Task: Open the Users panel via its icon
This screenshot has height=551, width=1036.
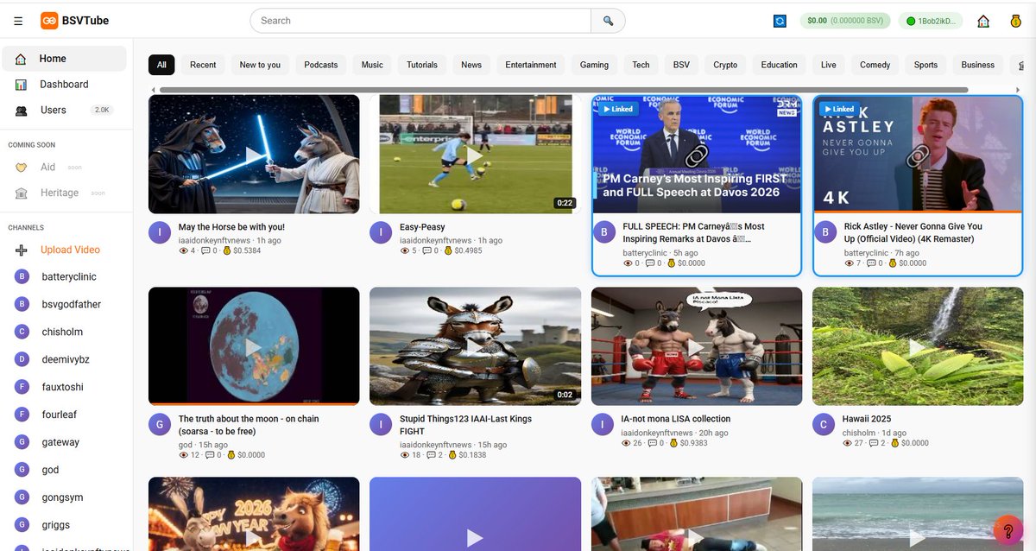Action: point(20,110)
